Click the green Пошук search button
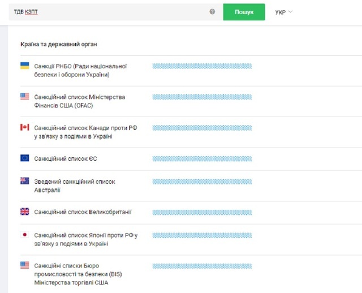This screenshot has height=293, width=362. pyautogui.click(x=244, y=12)
